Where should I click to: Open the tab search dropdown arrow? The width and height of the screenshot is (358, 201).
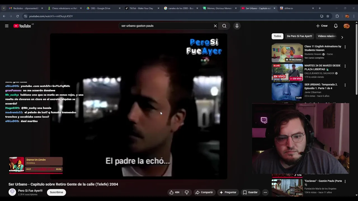pyautogui.click(x=4, y=8)
